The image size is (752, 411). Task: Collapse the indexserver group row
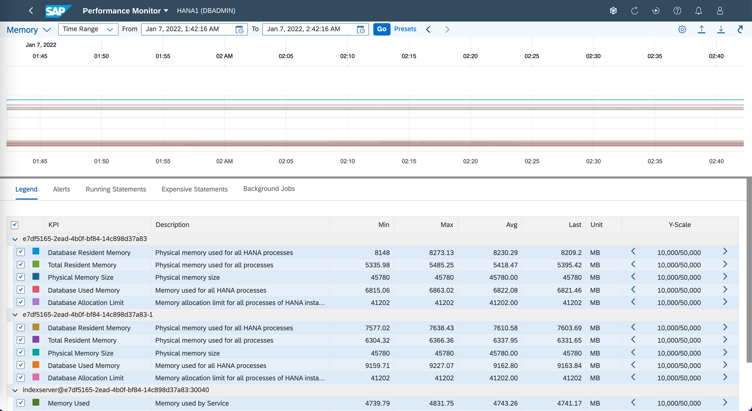click(x=15, y=390)
